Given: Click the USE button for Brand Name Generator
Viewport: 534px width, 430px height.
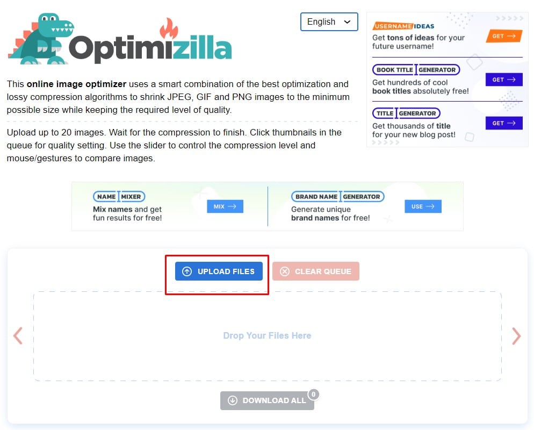Looking at the screenshot, I should (423, 206).
